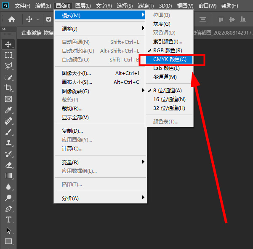Open the 文字(Y) menu
The width and height of the screenshot is (253, 249).
tap(104, 6)
